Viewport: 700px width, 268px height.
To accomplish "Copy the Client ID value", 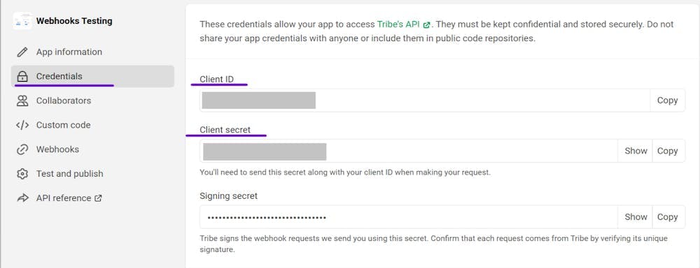I will click(x=667, y=100).
